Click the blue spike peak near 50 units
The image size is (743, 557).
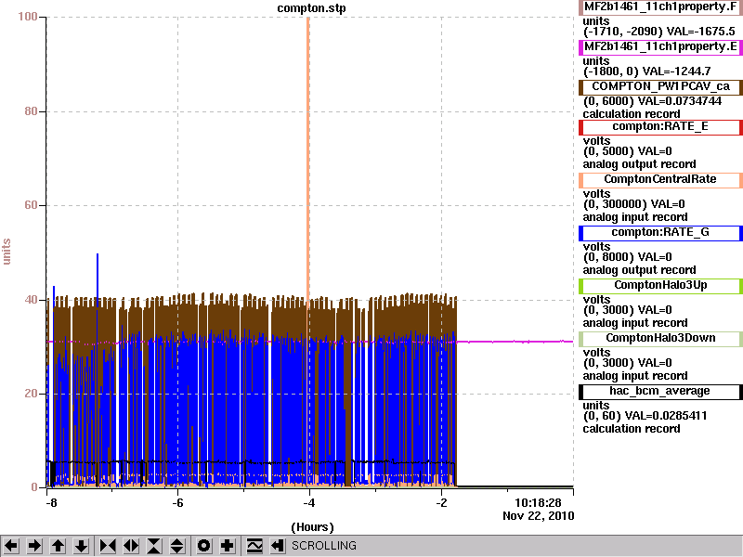pyautogui.click(x=98, y=256)
